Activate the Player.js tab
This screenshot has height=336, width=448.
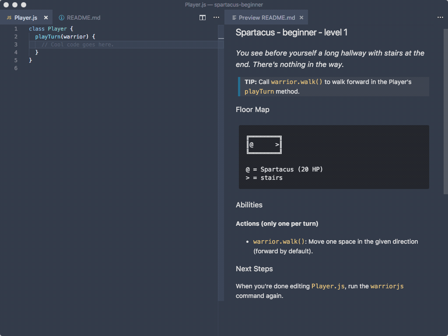26,18
